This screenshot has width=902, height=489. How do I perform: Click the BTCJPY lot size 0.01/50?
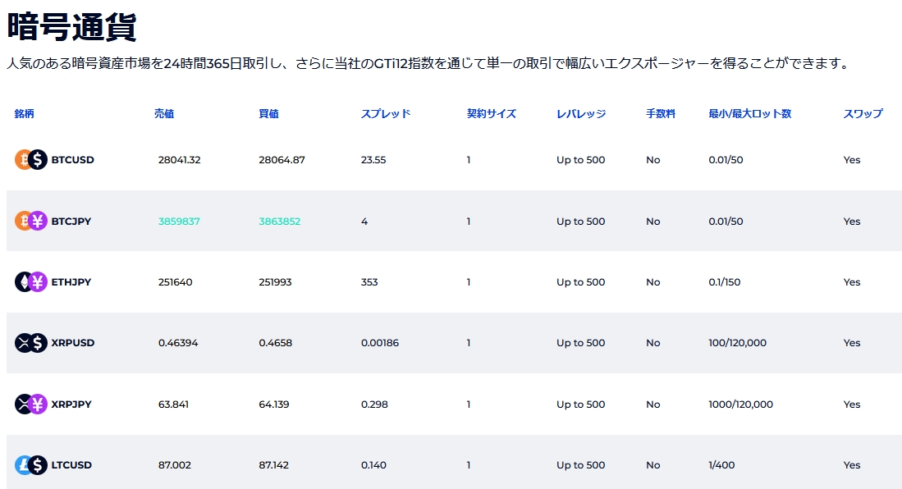[x=726, y=222]
